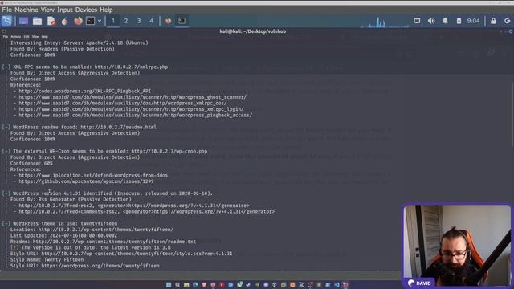Viewport: 514px width, 289px height.
Task: Click the 9:04 clock
Action: point(473,21)
